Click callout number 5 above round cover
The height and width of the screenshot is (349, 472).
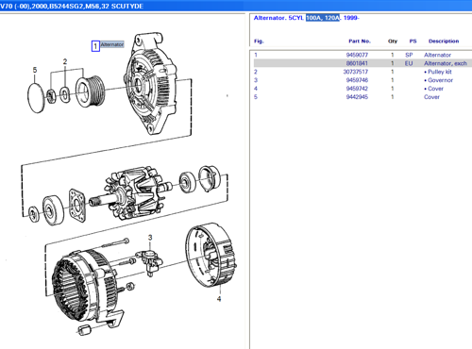coord(35,70)
